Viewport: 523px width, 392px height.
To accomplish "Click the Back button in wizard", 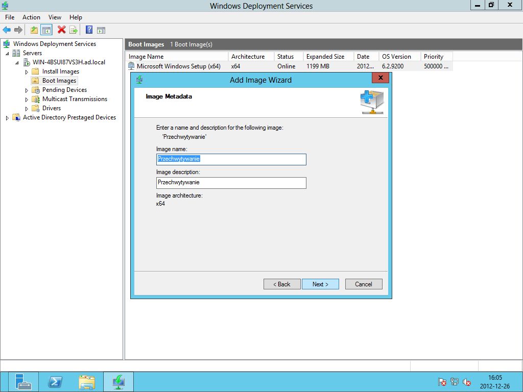I will click(x=282, y=284).
